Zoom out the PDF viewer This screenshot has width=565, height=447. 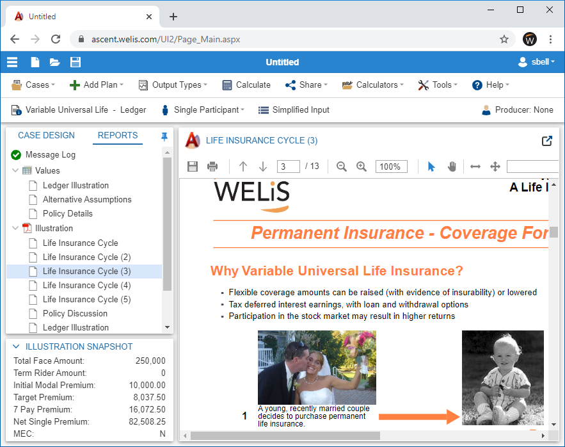(342, 167)
